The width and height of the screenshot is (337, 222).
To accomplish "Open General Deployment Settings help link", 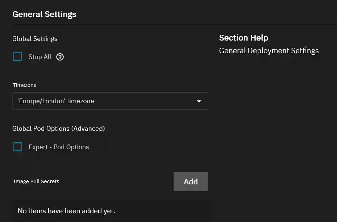I will pos(269,51).
